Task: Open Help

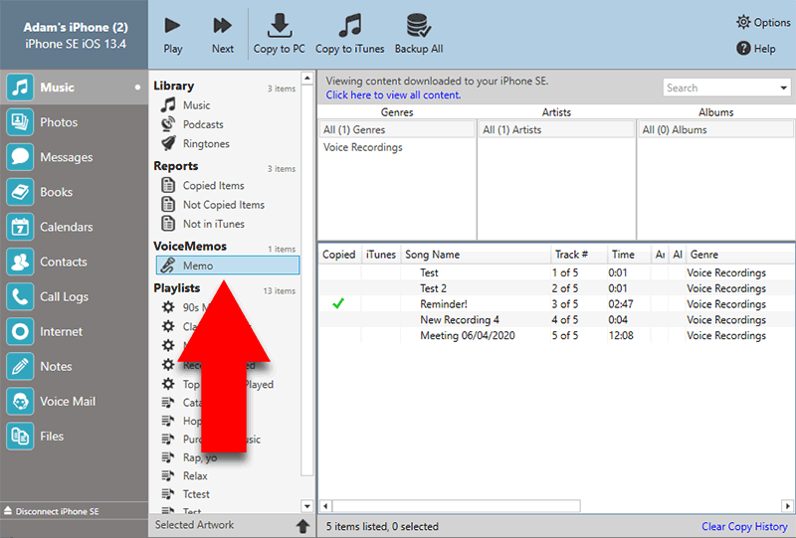Action: 756,49
